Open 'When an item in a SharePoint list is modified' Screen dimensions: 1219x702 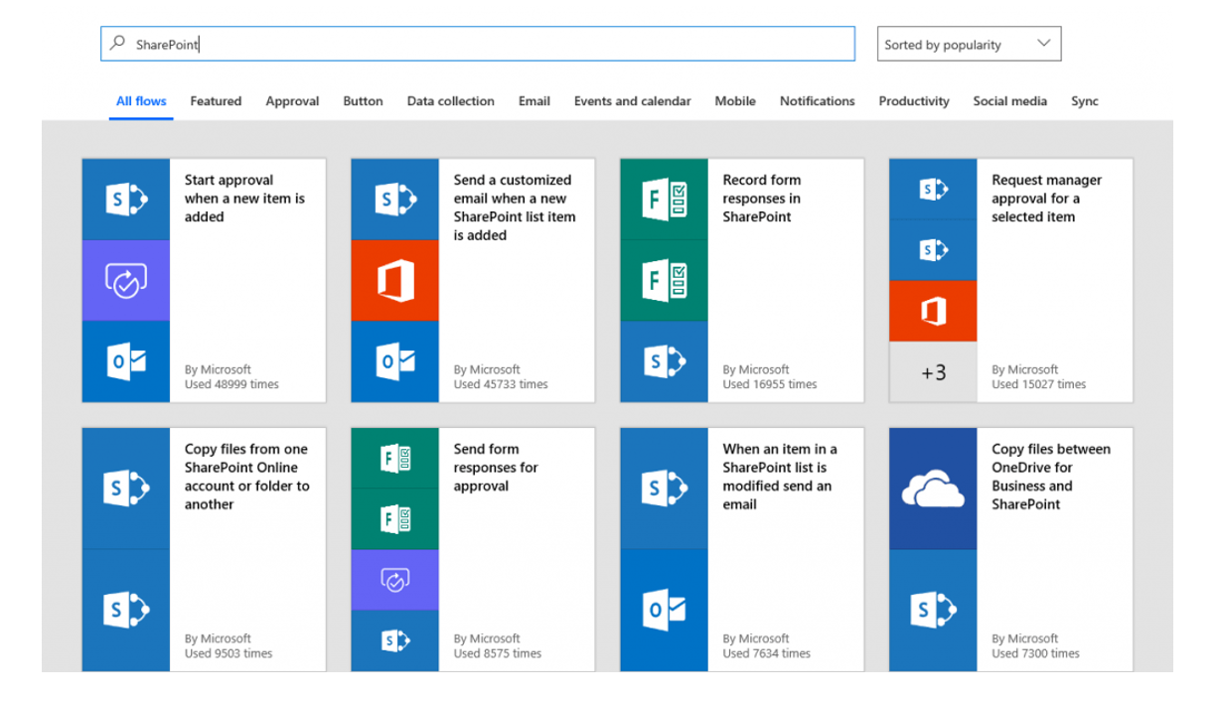[x=780, y=477]
